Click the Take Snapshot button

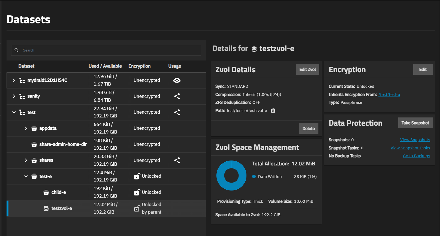415,123
